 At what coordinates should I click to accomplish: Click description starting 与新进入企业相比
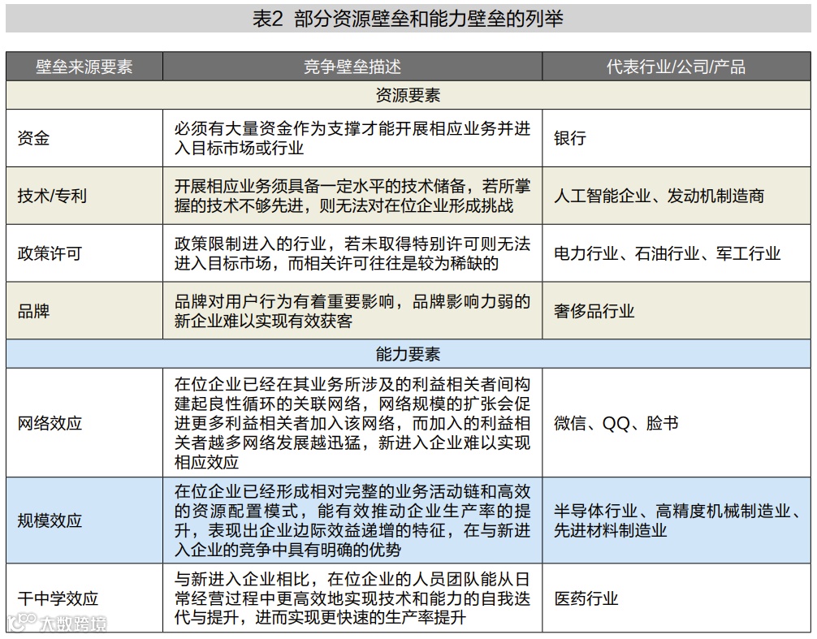pyautogui.click(x=352, y=598)
